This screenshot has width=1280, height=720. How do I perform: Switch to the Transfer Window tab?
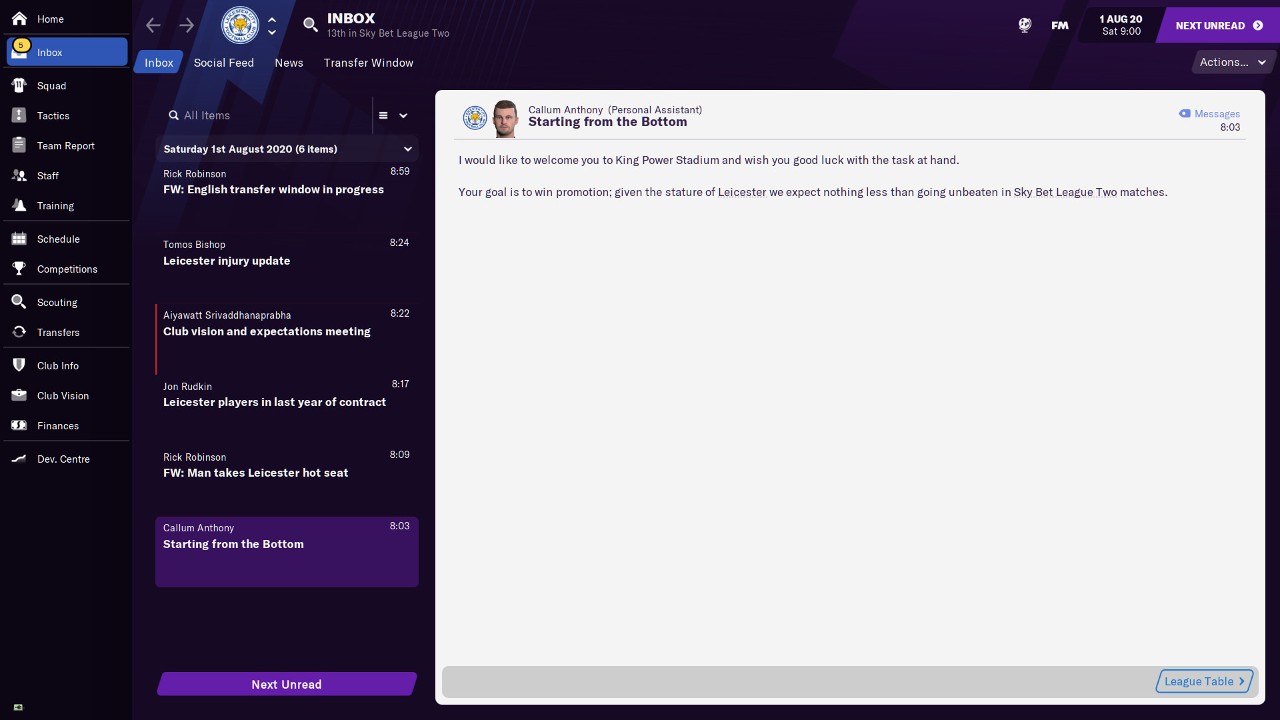tap(369, 63)
